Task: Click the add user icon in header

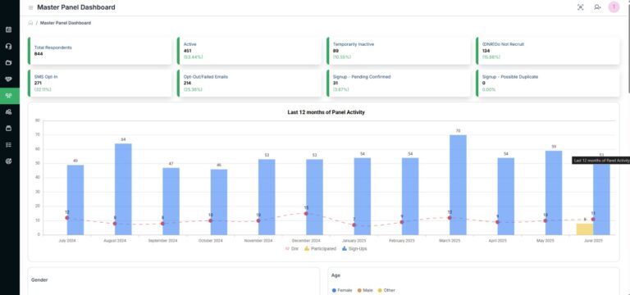Action: tap(597, 7)
